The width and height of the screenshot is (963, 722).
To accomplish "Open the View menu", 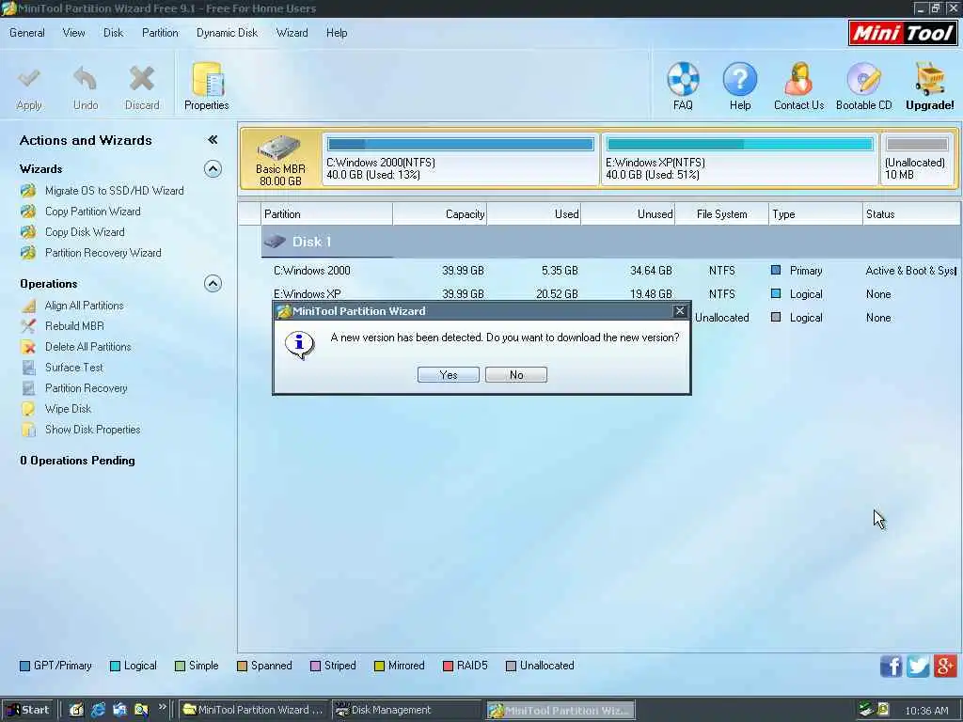I will pos(73,33).
